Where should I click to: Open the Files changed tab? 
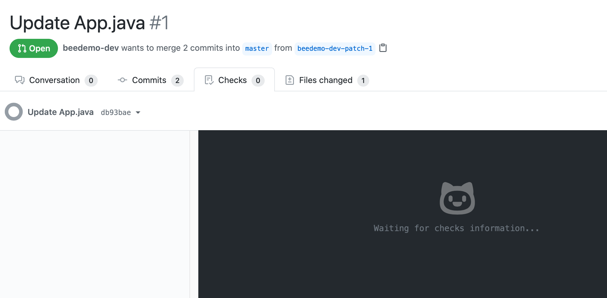coord(326,80)
